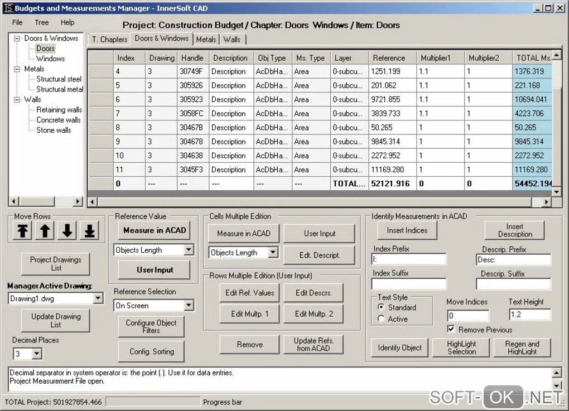
Task: Click the Update Drawing List button
Action: (56, 320)
